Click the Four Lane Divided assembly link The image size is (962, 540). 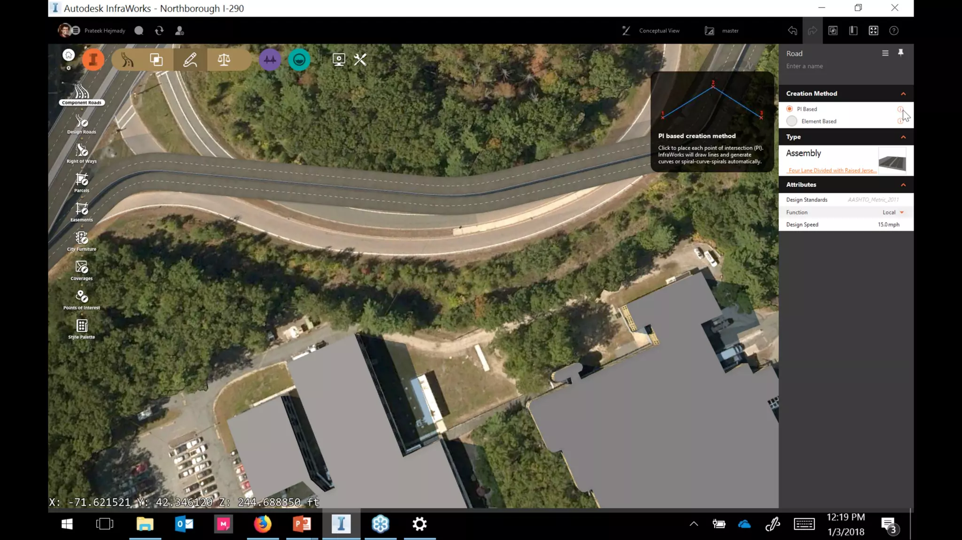pyautogui.click(x=832, y=170)
